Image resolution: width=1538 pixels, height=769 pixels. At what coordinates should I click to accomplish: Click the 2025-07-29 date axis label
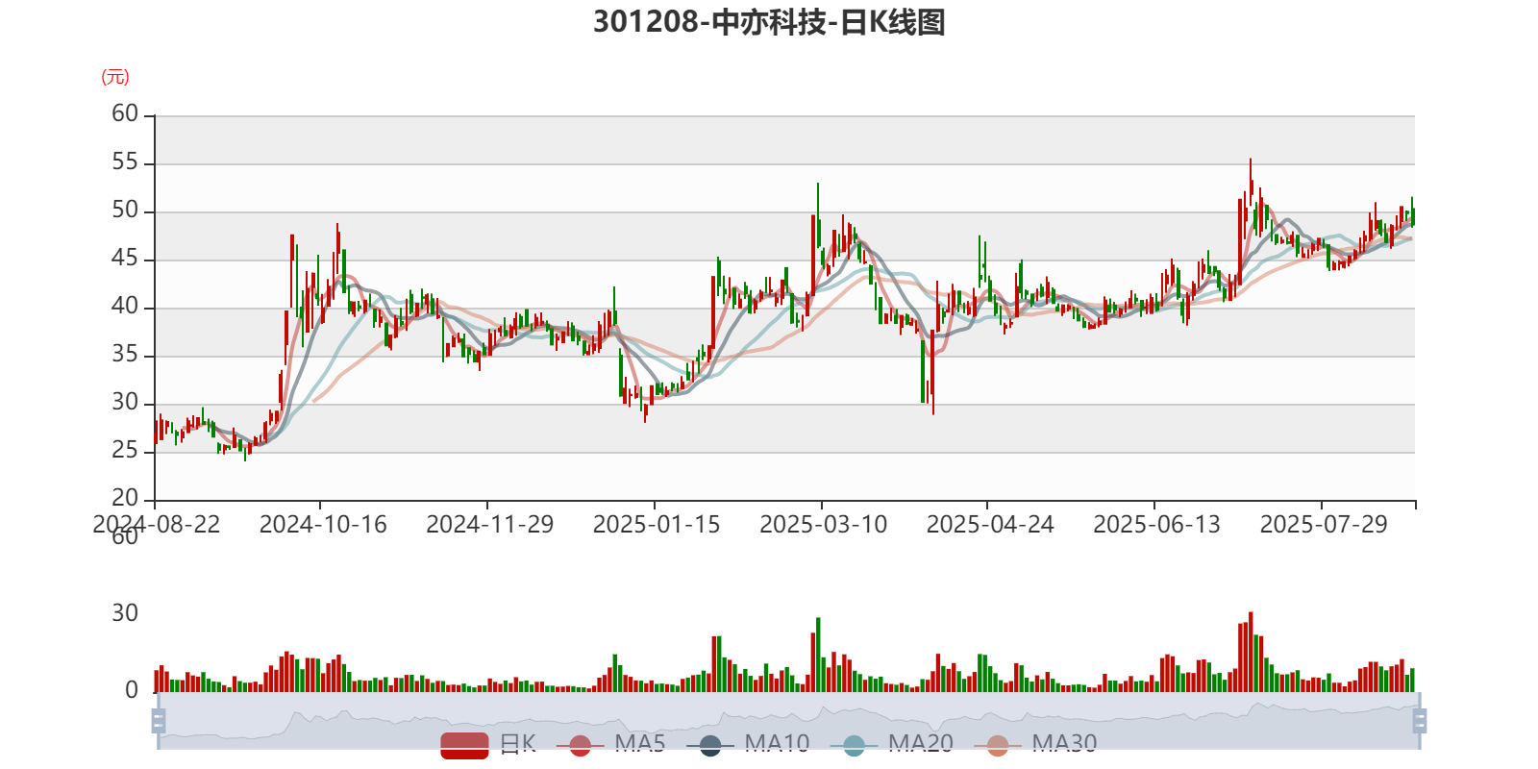pos(1324,525)
